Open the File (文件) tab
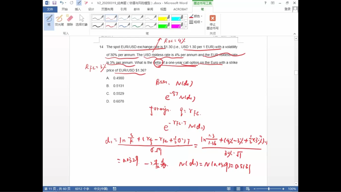The image size is (341, 192). (x=50, y=9)
